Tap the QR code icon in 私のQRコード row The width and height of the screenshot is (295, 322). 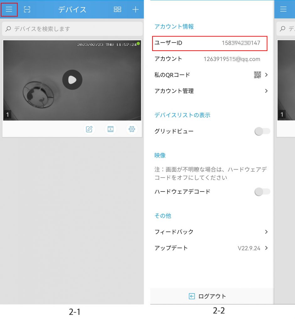click(257, 75)
